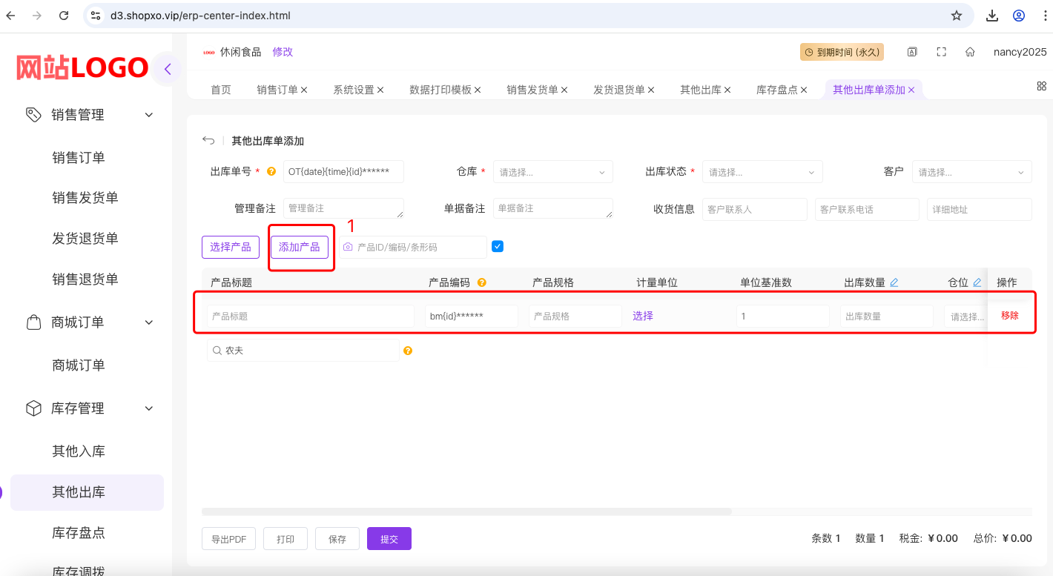This screenshot has height=576, width=1053.
Task: Click the 选择产品 button
Action: [x=231, y=247]
